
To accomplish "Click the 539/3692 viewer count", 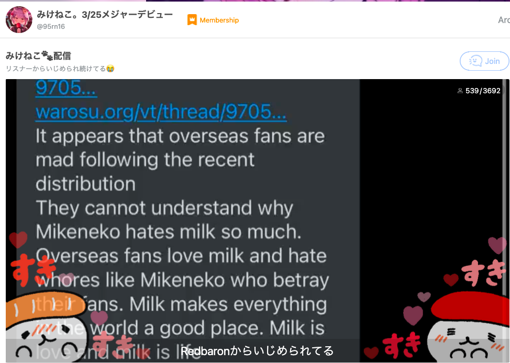I will click(483, 91).
